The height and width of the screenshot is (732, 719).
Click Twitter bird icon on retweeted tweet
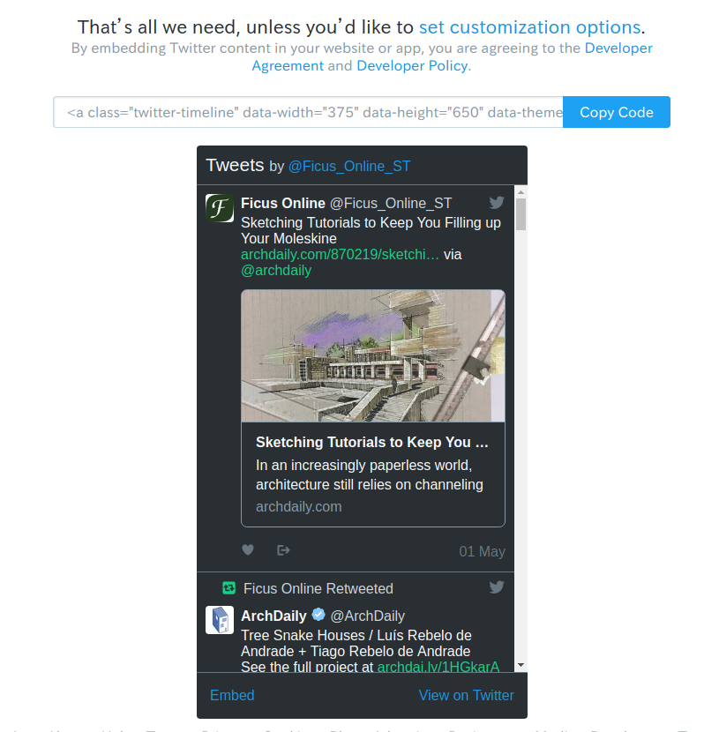point(497,586)
